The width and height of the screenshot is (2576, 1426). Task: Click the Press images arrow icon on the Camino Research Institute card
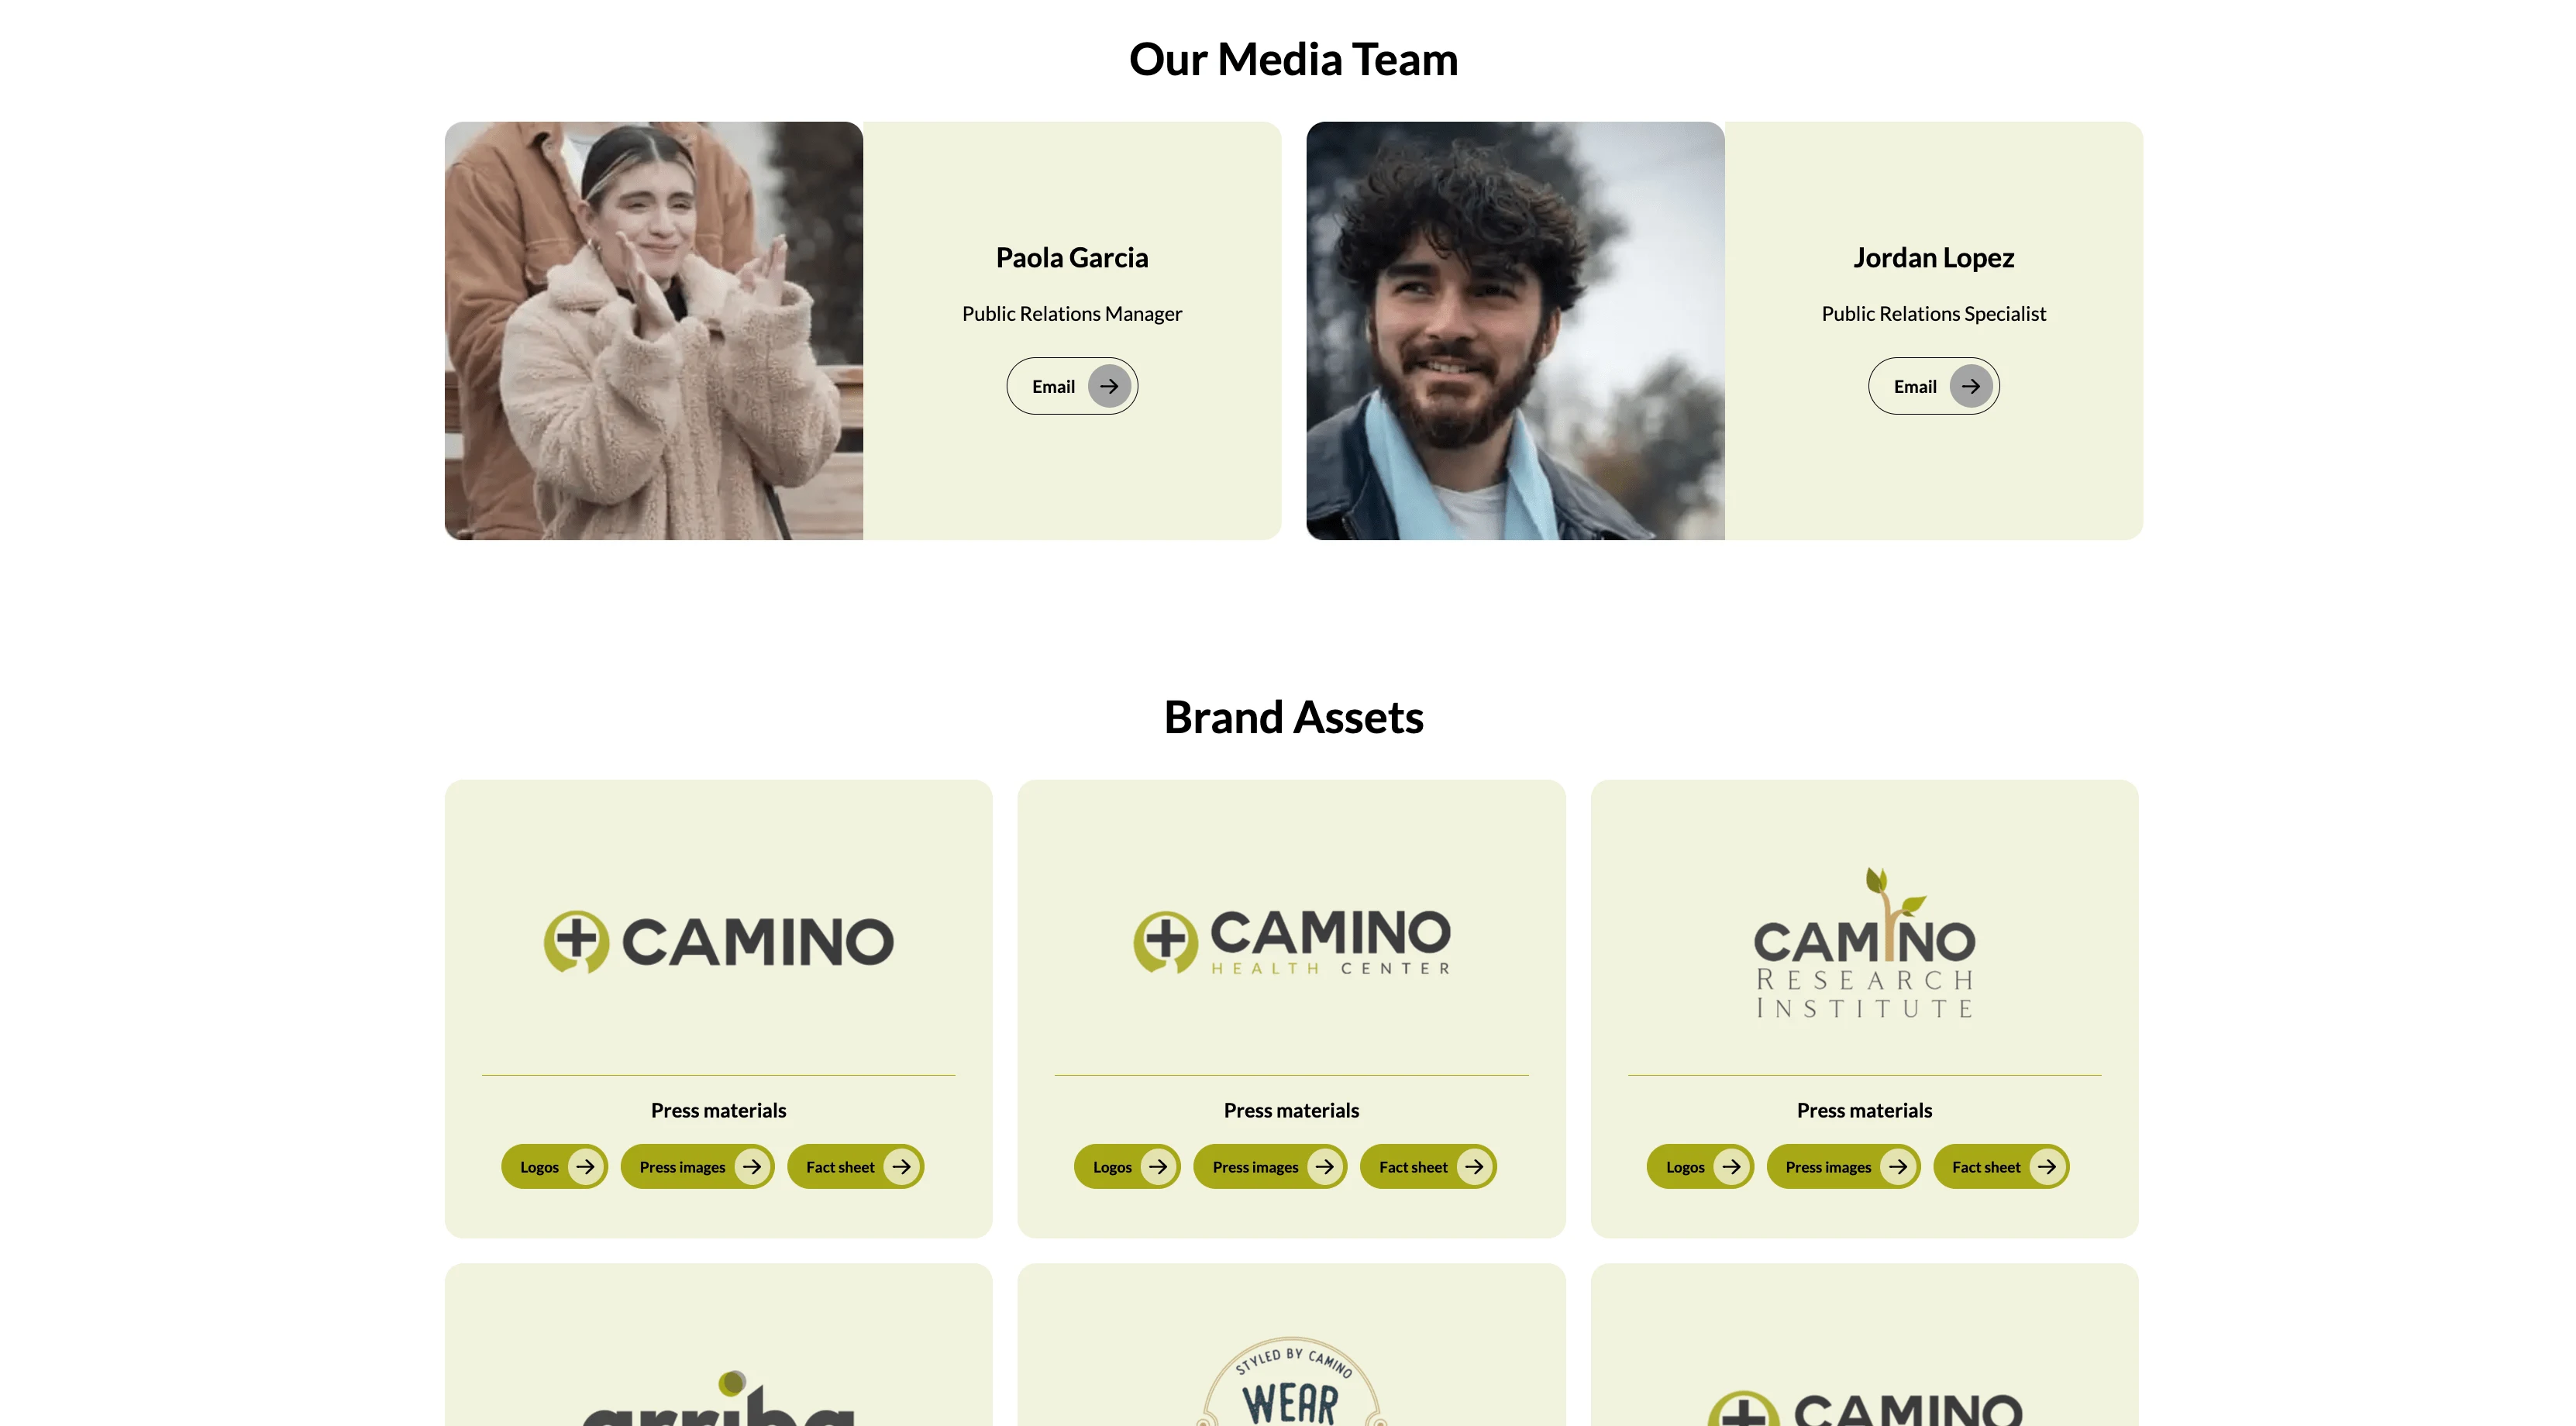[x=1898, y=1167]
